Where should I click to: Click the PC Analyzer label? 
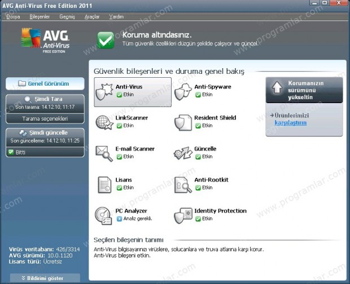click(131, 211)
